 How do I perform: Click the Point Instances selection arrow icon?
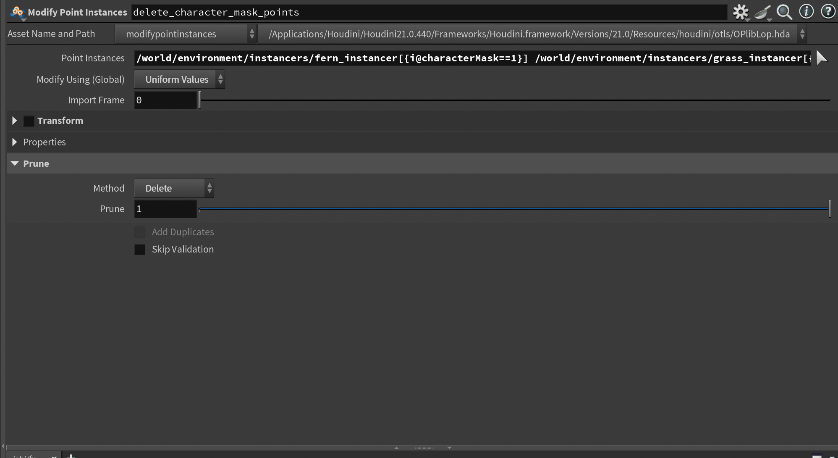pyautogui.click(x=822, y=58)
